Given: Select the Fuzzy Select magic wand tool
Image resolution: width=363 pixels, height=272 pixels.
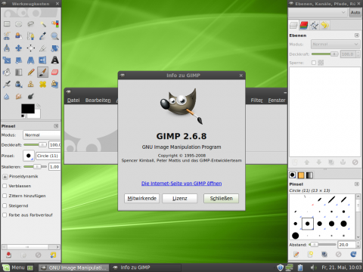Looking at the screenshot, I should (x=43, y=24).
